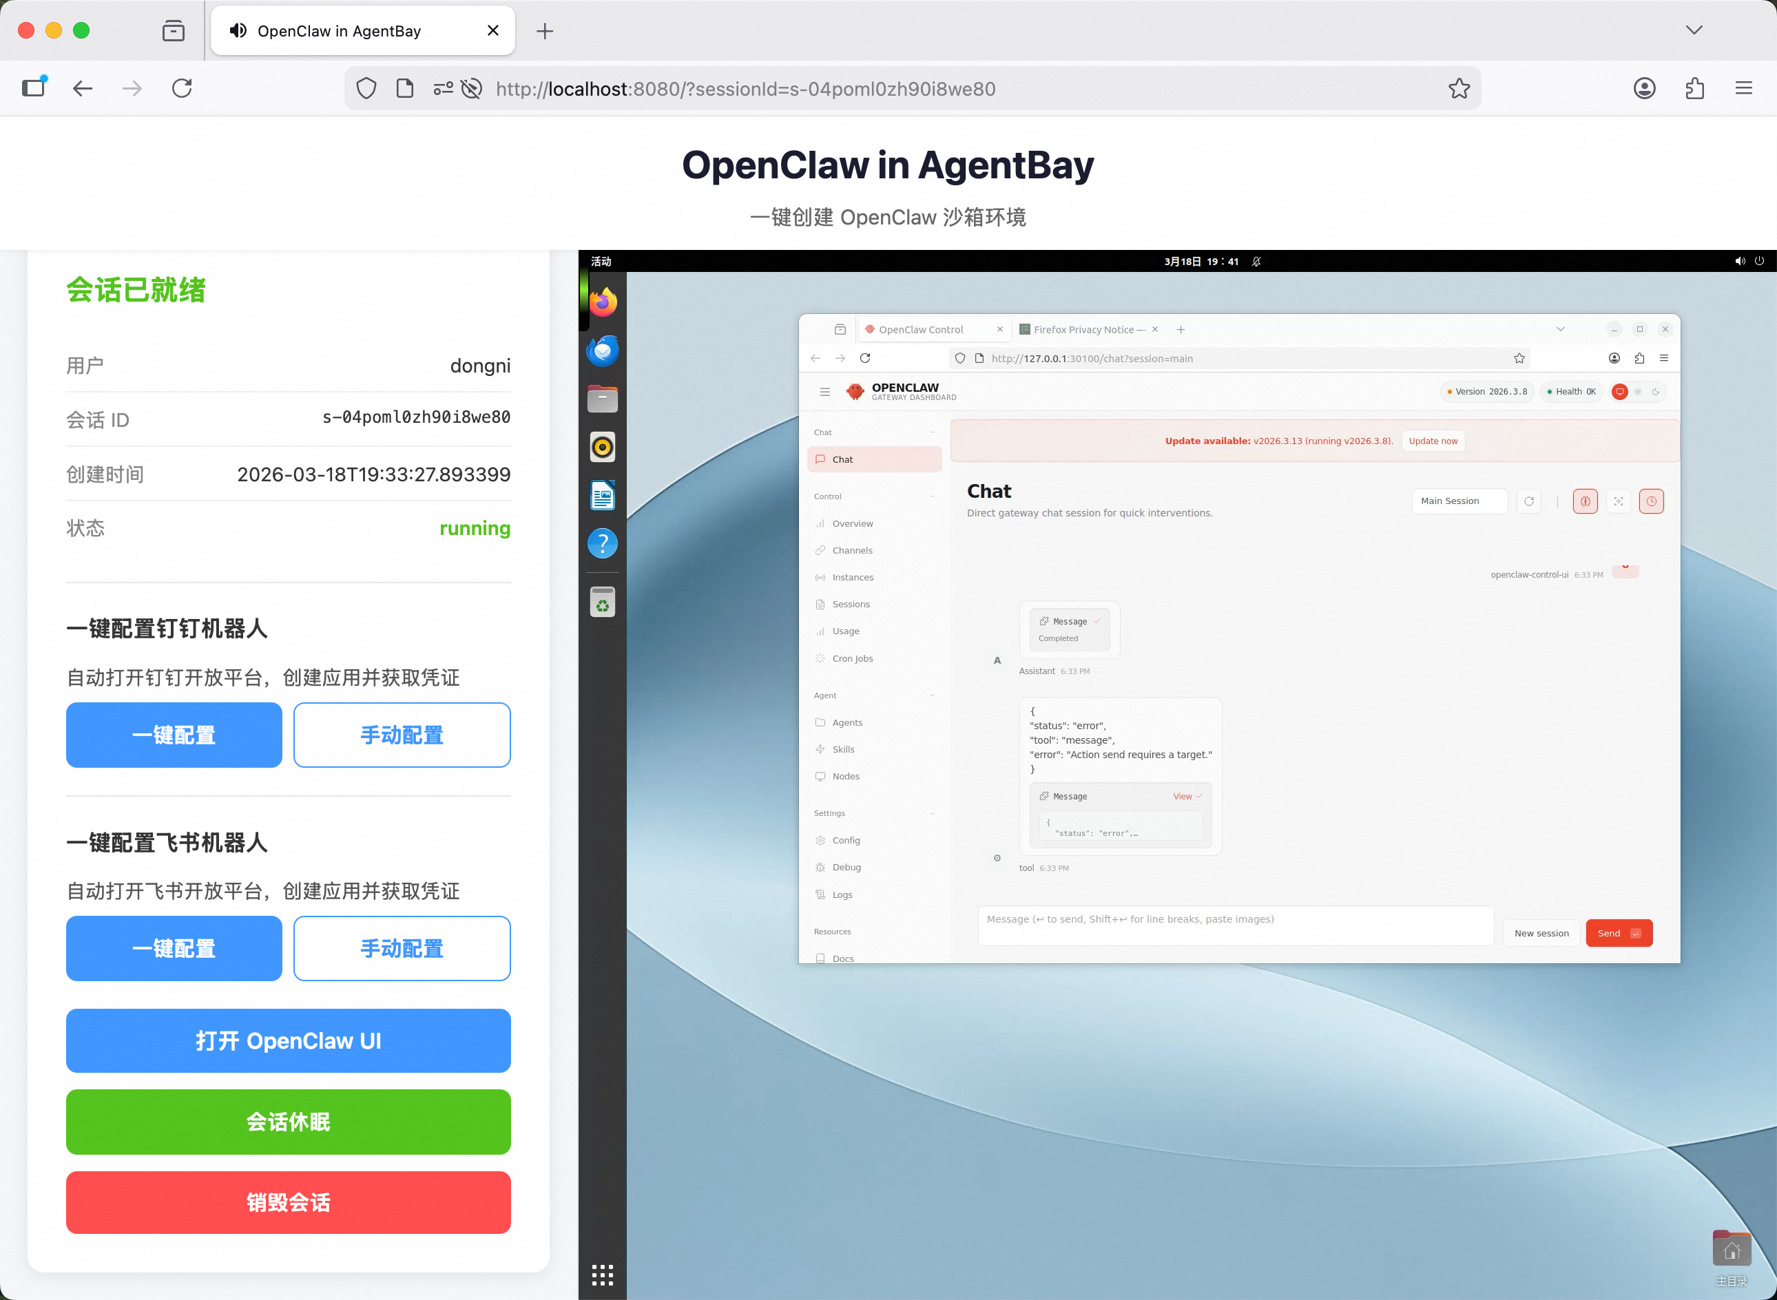Image resolution: width=1777 pixels, height=1300 pixels.
Task: Click the Update now button
Action: point(1433,441)
